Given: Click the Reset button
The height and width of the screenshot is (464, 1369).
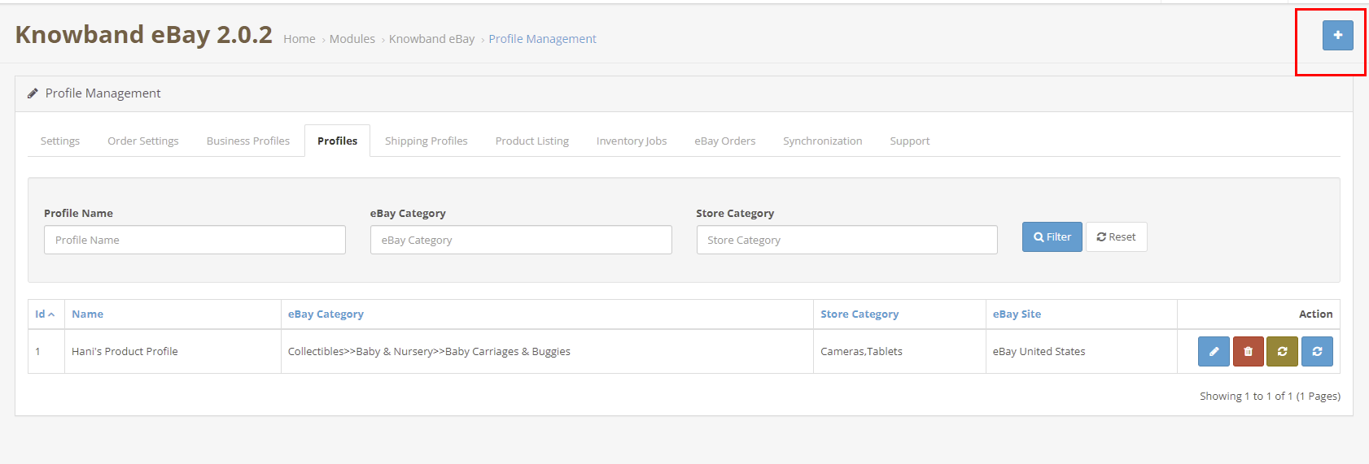Looking at the screenshot, I should [1117, 236].
